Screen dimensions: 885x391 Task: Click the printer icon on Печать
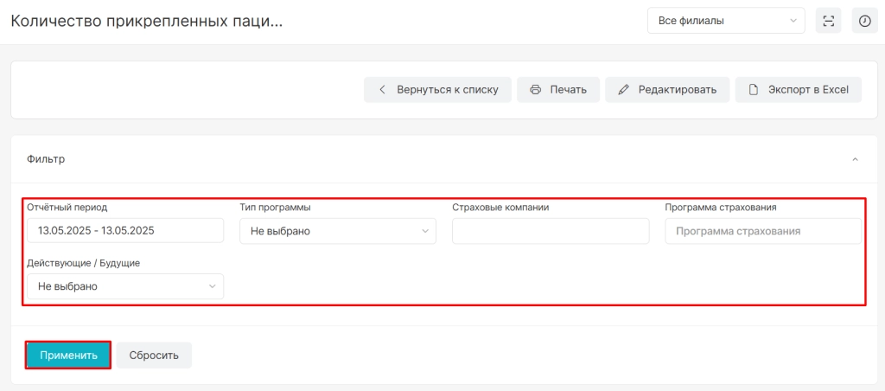click(536, 90)
